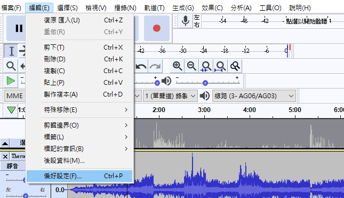
Task: Open 線路 (3- AG06/AG03) playback device dropdown
Action: [254, 96]
